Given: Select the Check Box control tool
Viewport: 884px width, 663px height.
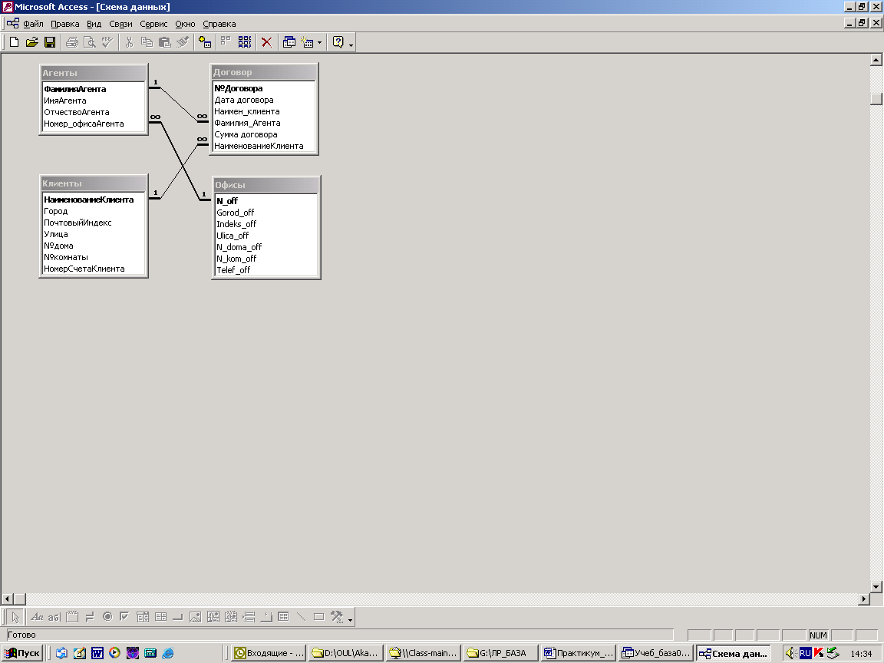Looking at the screenshot, I should pyautogui.click(x=124, y=617).
